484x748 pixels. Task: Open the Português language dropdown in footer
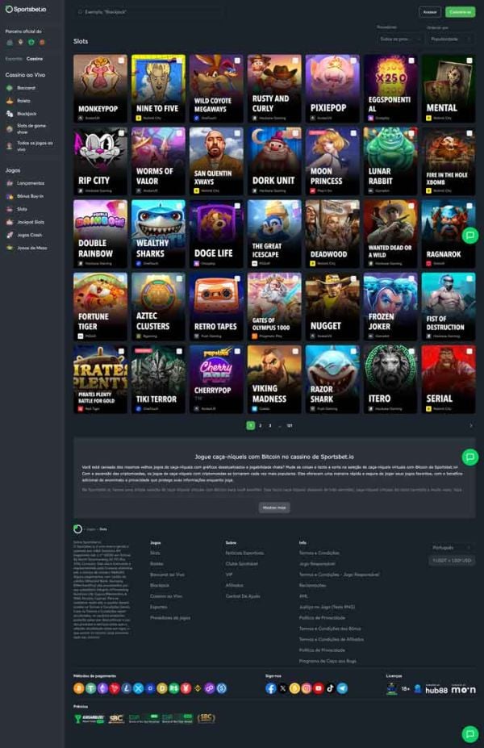[451, 548]
